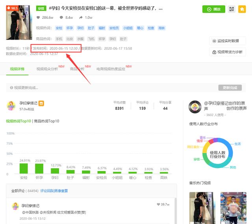Click the likes heart icon beside 286.6w
Viewport: 252px width, 224px height.
38,18
